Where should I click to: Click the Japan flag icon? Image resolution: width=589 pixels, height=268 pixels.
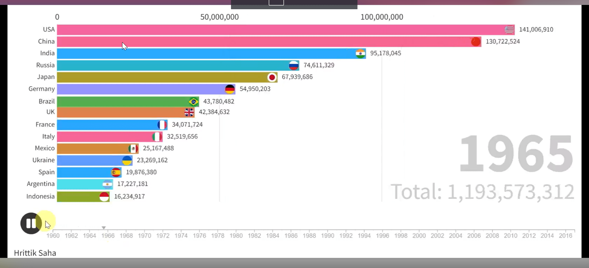(272, 77)
